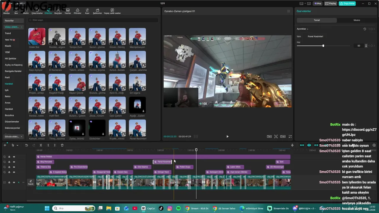Viewport: 379px width, 213px height.
Task: Open the Filtreler panel
Action: [x=77, y=11]
